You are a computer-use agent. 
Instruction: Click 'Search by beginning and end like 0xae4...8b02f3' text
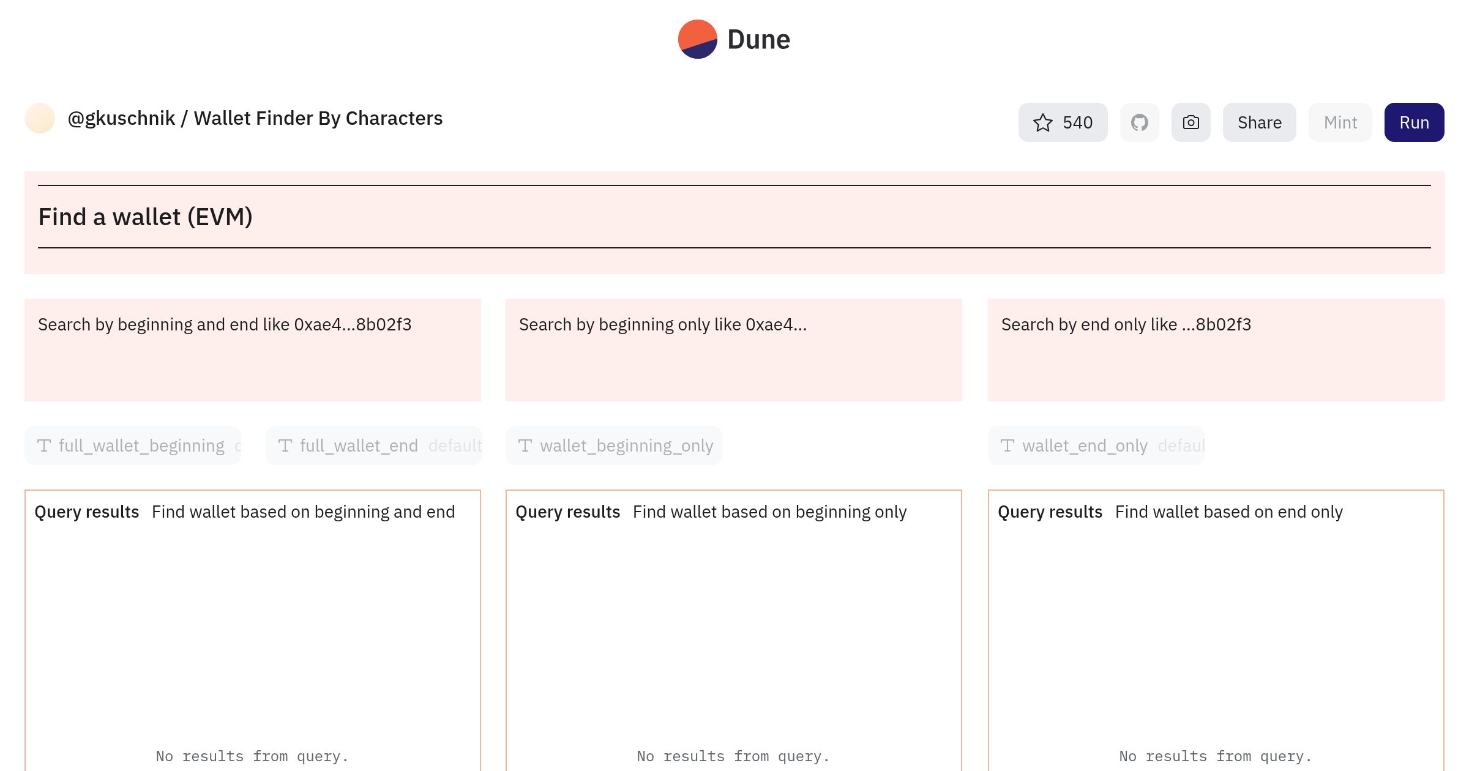(x=225, y=324)
